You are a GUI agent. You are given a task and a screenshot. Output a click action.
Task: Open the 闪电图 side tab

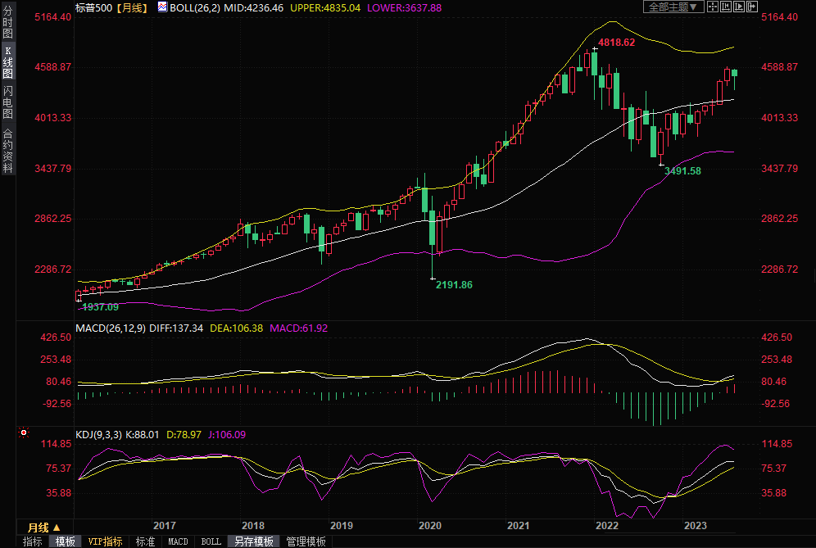7,102
